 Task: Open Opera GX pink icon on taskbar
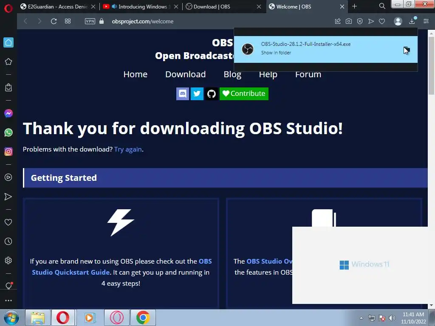click(x=117, y=318)
